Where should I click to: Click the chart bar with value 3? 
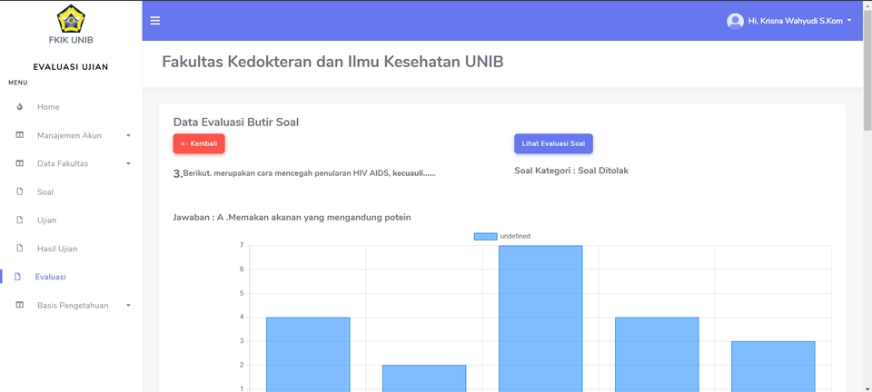773,367
